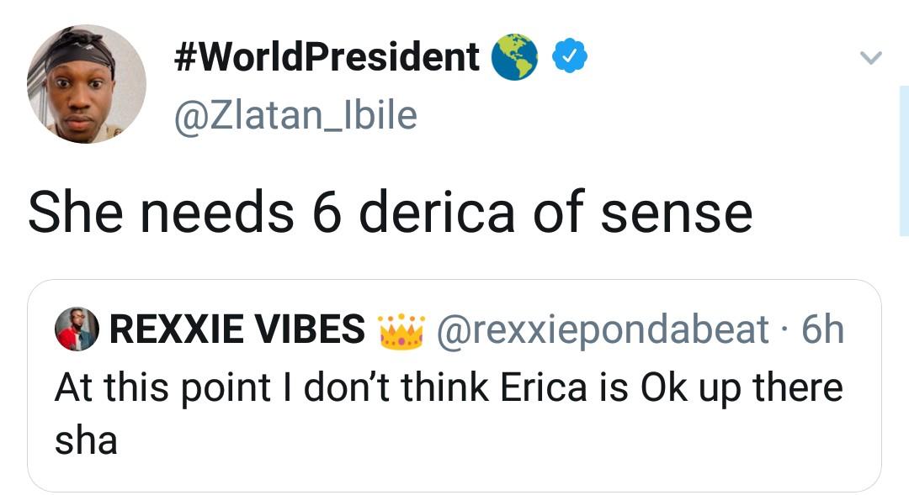The height and width of the screenshot is (495, 909).
Task: Click the blue verified badge
Action: click(569, 57)
